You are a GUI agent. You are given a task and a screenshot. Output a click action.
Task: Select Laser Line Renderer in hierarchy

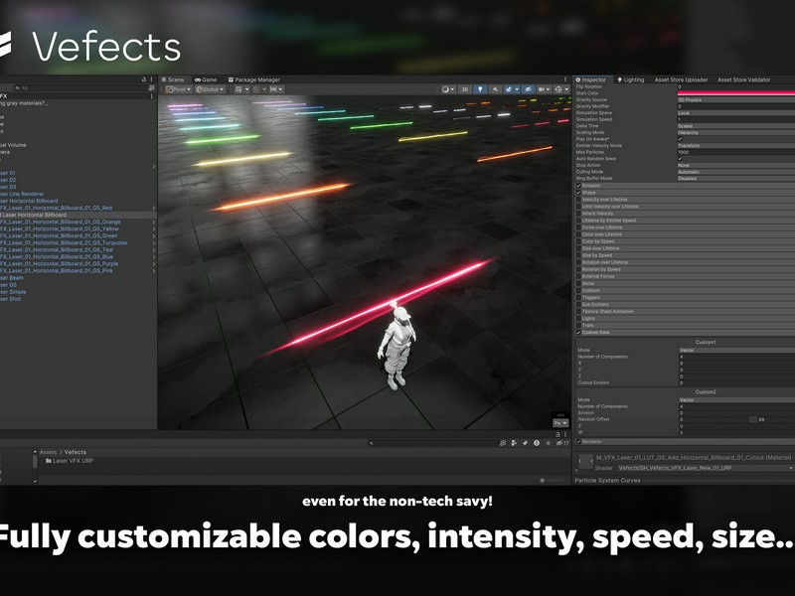click(x=22, y=194)
